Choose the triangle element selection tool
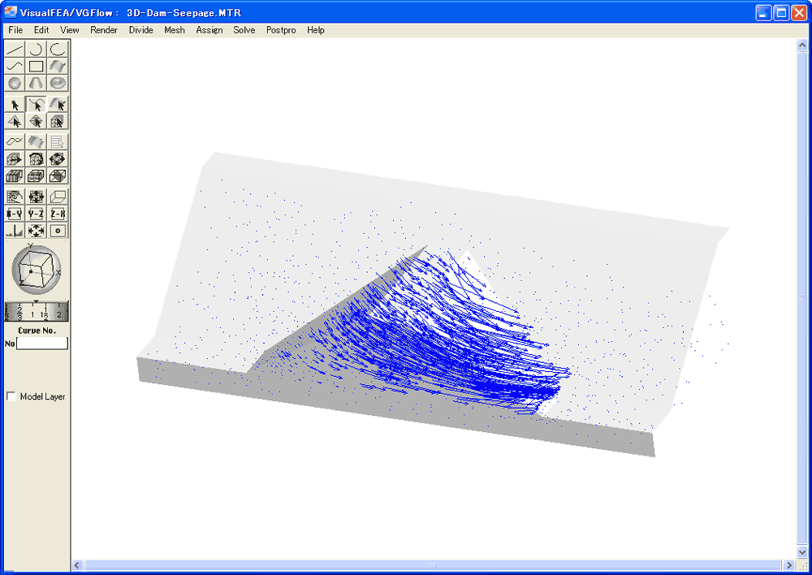Viewport: 812px width, 575px height. point(15,121)
